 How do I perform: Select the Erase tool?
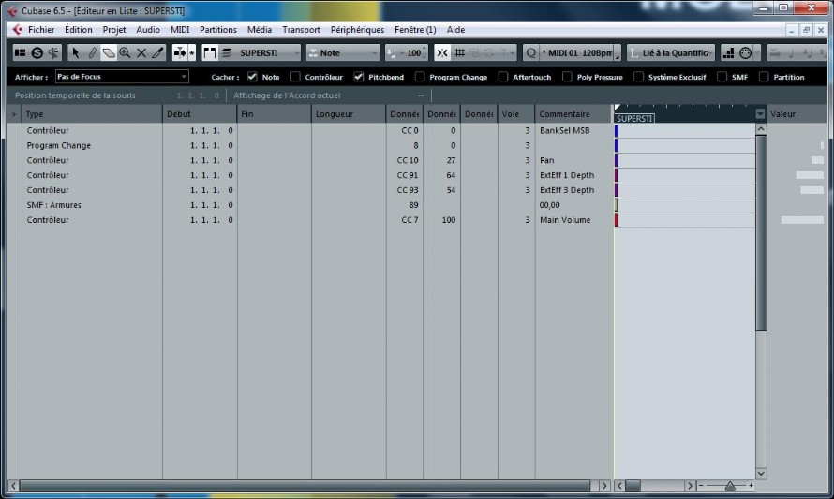109,52
